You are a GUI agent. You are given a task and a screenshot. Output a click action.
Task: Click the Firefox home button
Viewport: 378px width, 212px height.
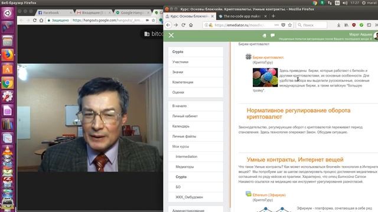click(191, 25)
